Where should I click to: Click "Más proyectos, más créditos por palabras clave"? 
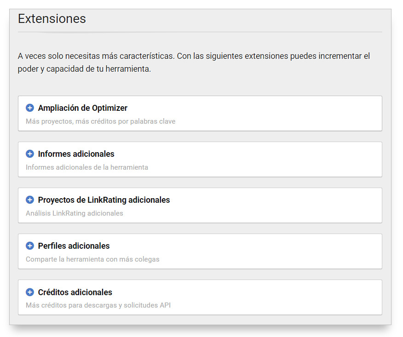coord(100,121)
